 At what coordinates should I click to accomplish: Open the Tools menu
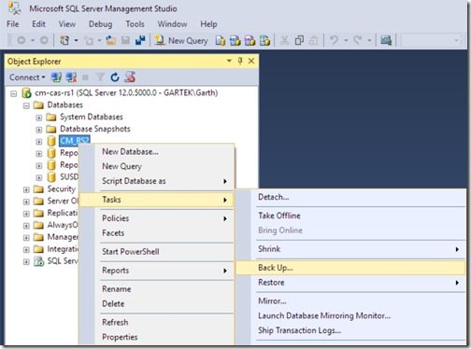(x=135, y=24)
